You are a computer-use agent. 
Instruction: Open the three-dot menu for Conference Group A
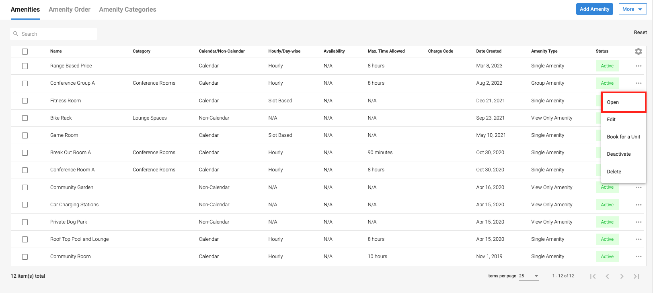(639, 83)
